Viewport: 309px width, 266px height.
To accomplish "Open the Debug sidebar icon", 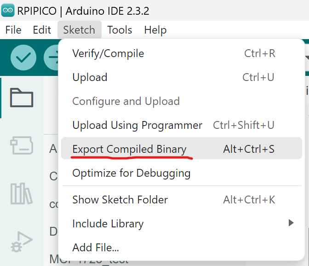I will (x=22, y=242).
